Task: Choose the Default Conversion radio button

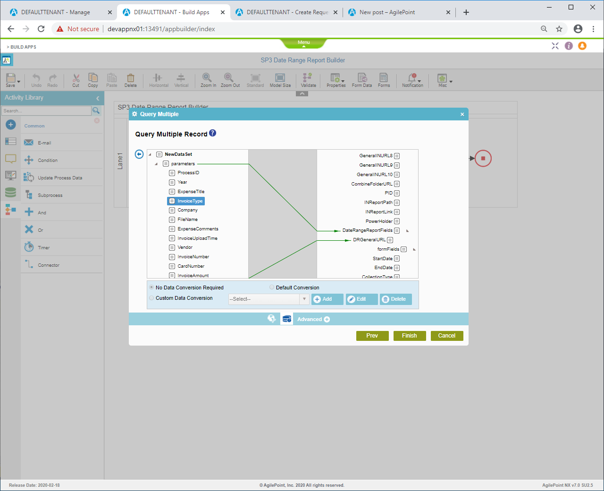Action: [272, 287]
